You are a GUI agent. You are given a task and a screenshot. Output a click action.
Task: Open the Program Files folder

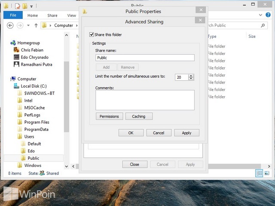click(37, 122)
